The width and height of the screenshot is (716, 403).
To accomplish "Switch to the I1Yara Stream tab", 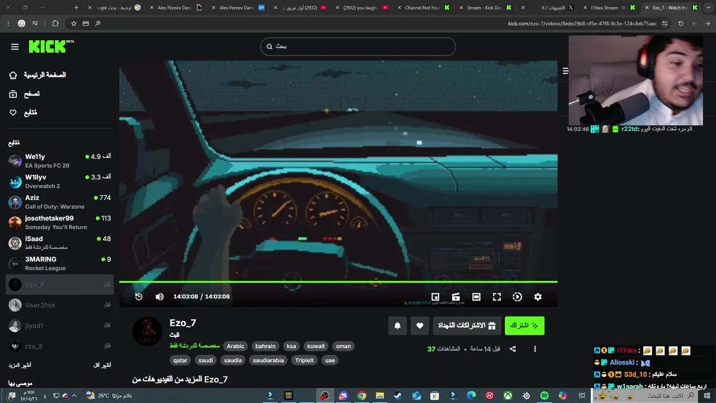I will (x=610, y=8).
